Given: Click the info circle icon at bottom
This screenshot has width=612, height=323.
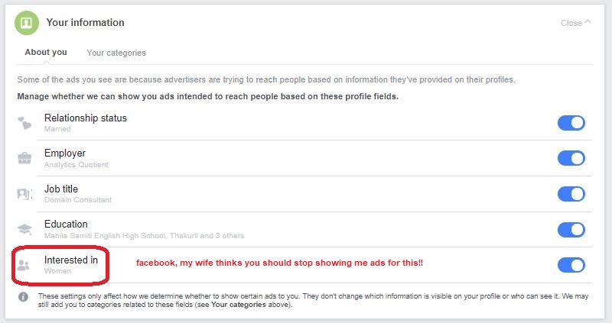Looking at the screenshot, I should [x=24, y=297].
